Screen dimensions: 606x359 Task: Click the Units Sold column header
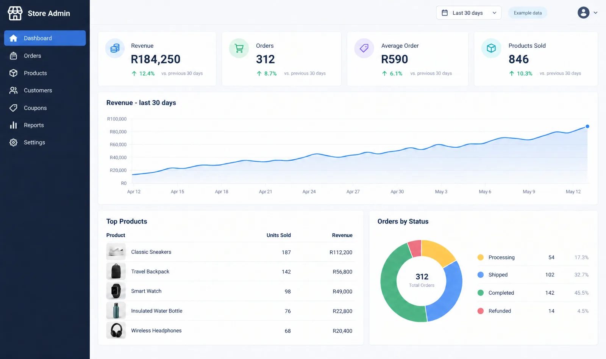(x=279, y=235)
